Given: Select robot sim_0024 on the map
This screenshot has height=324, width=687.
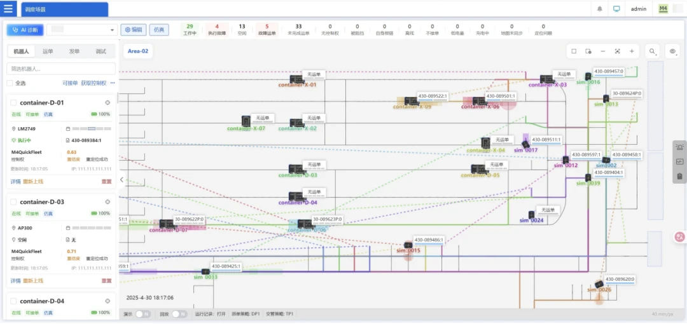Looking at the screenshot, I should pos(531,215).
